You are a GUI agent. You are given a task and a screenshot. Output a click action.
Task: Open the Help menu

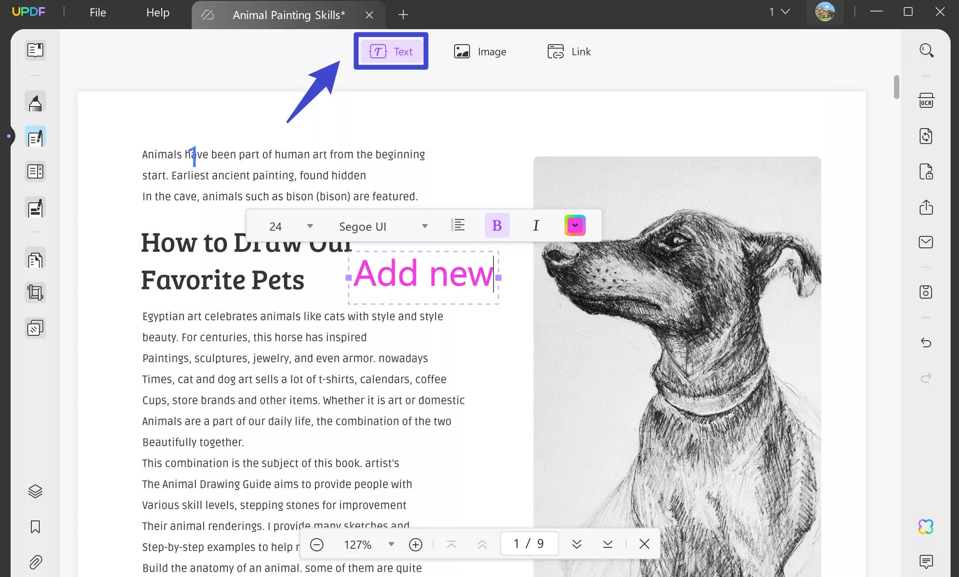coord(158,12)
